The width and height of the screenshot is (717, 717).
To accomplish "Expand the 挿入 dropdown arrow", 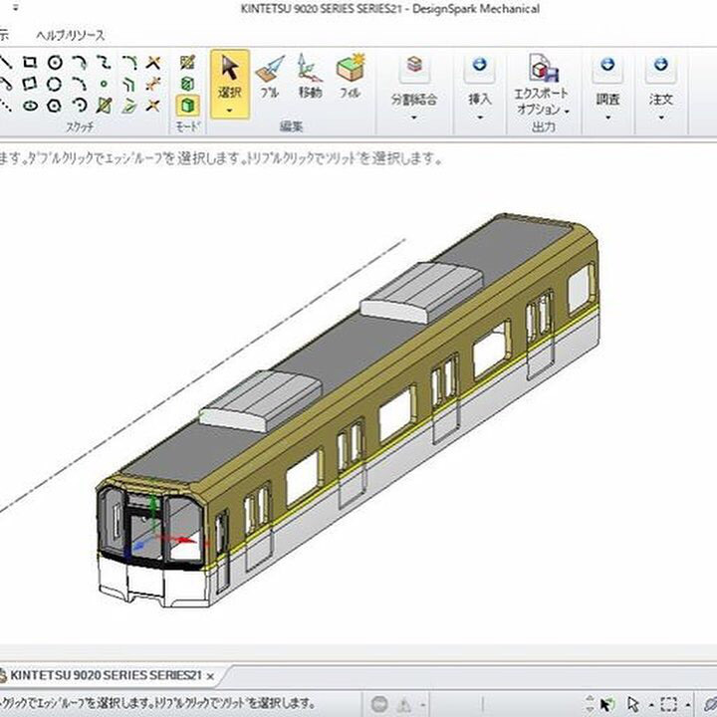I will 480,118.
